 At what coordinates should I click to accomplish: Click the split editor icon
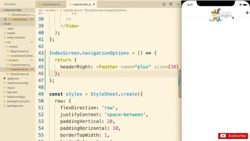[171, 4]
